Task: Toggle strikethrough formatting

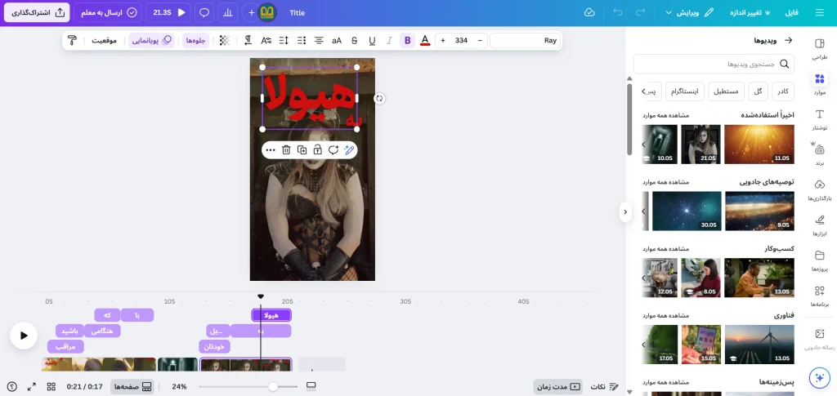Action: [355, 41]
